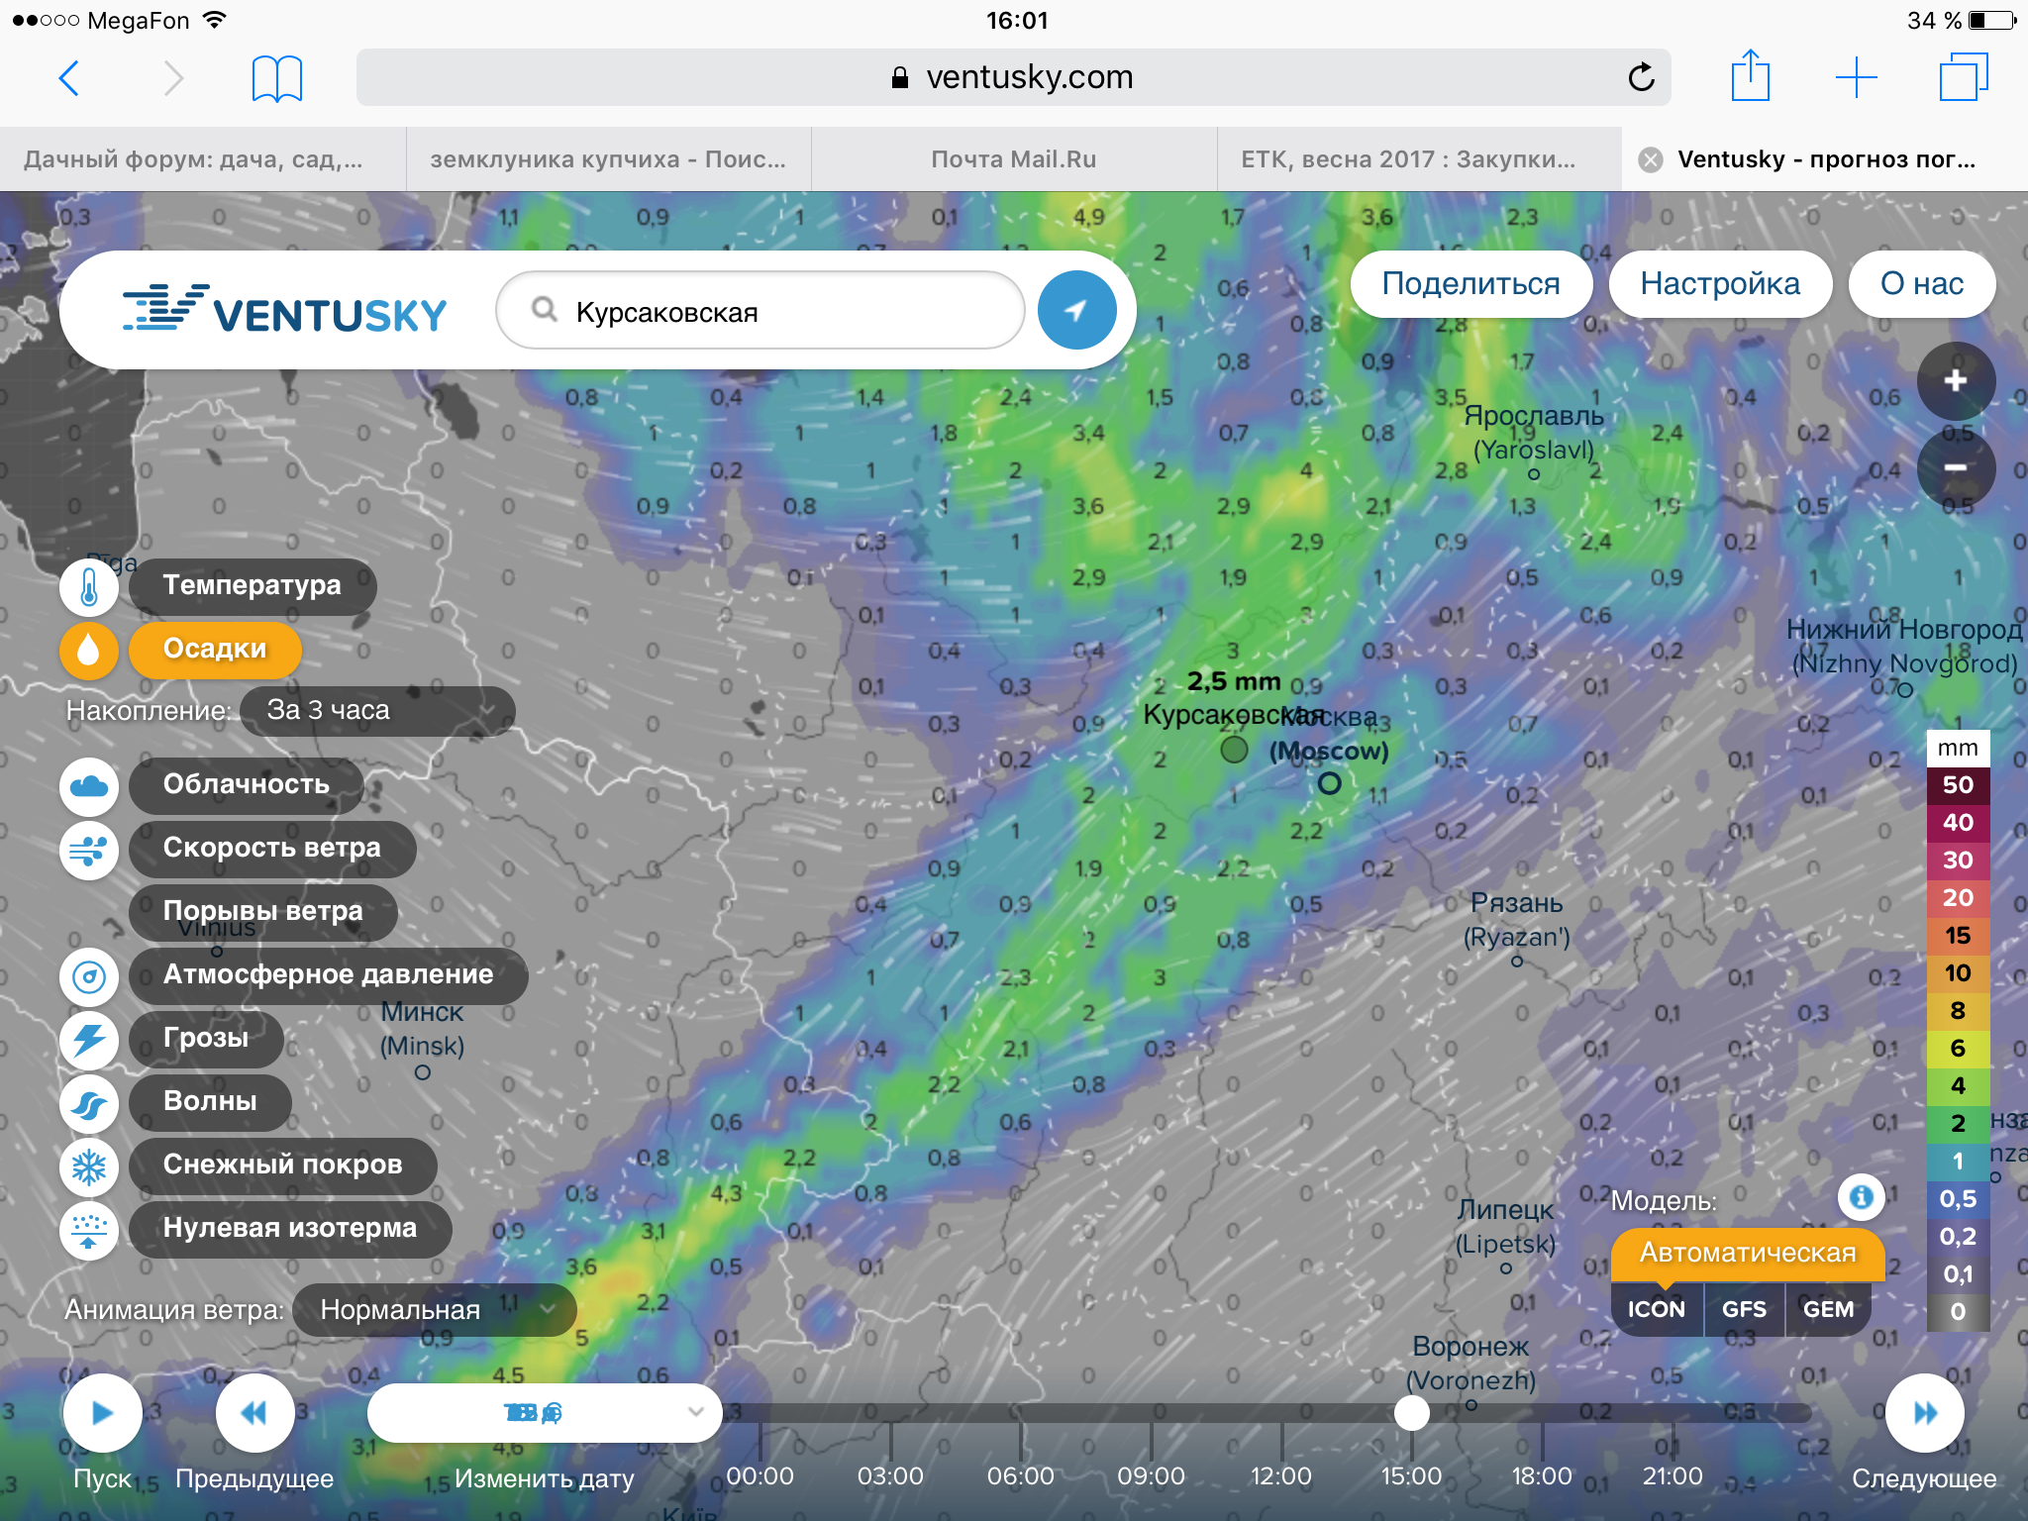This screenshot has height=1521, width=2028.
Task: Click the wind speed icon
Action: (x=89, y=849)
